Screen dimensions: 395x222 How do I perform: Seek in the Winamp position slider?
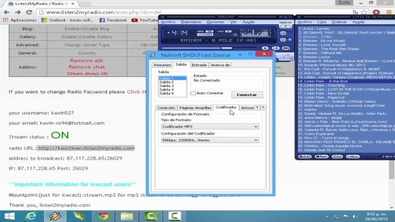click(x=209, y=48)
